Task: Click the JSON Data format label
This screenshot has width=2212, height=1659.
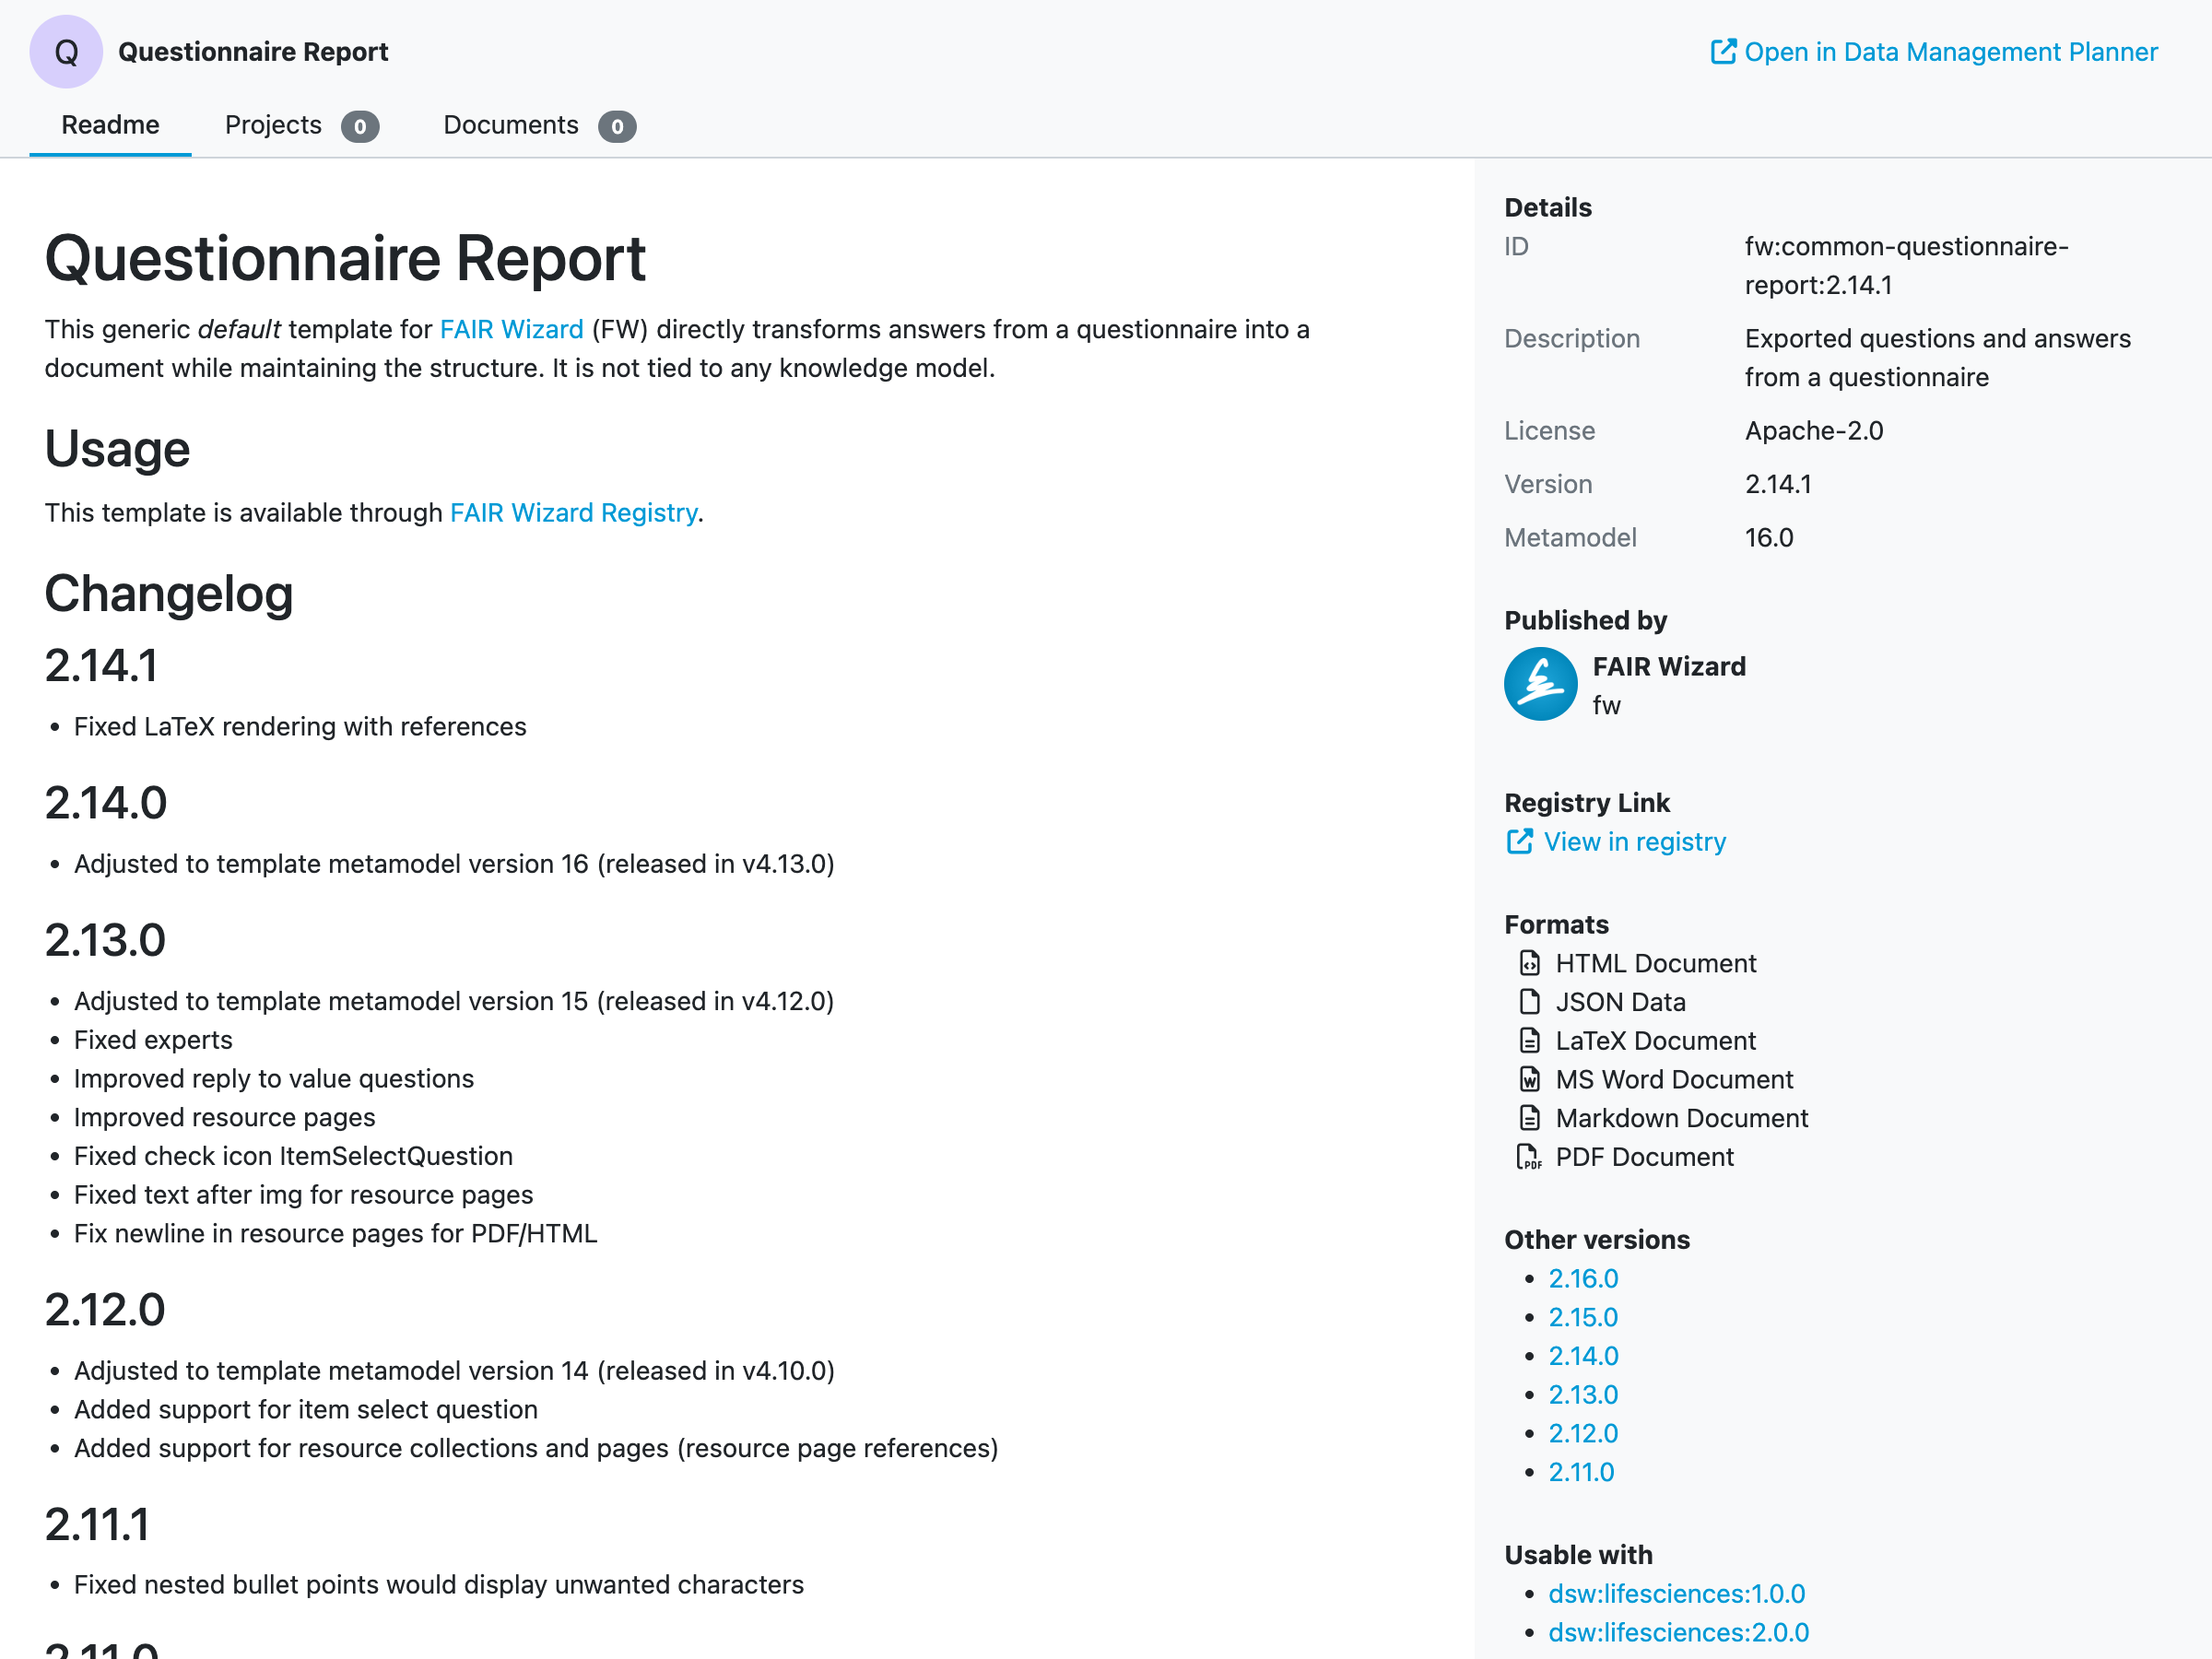Action: coord(1620,1002)
